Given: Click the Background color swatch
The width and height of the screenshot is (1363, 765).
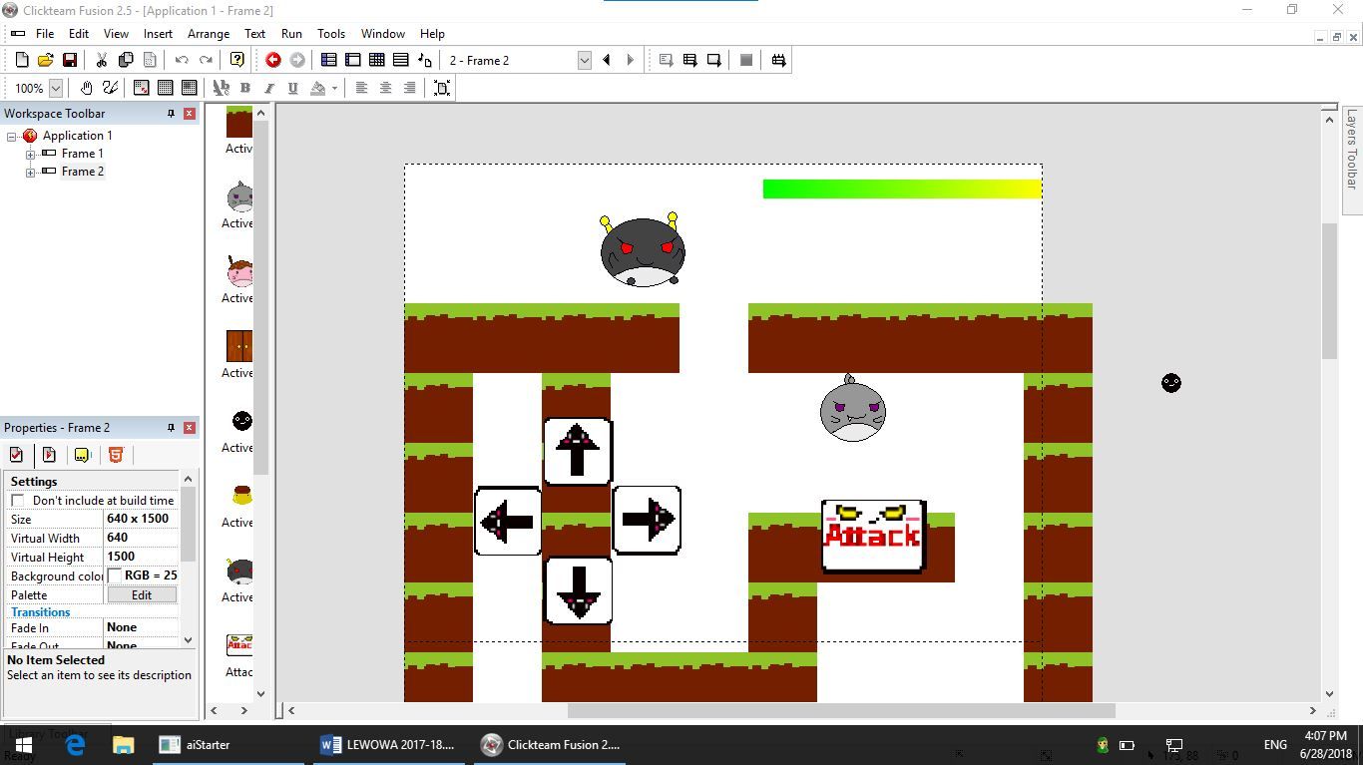Looking at the screenshot, I should click(115, 575).
